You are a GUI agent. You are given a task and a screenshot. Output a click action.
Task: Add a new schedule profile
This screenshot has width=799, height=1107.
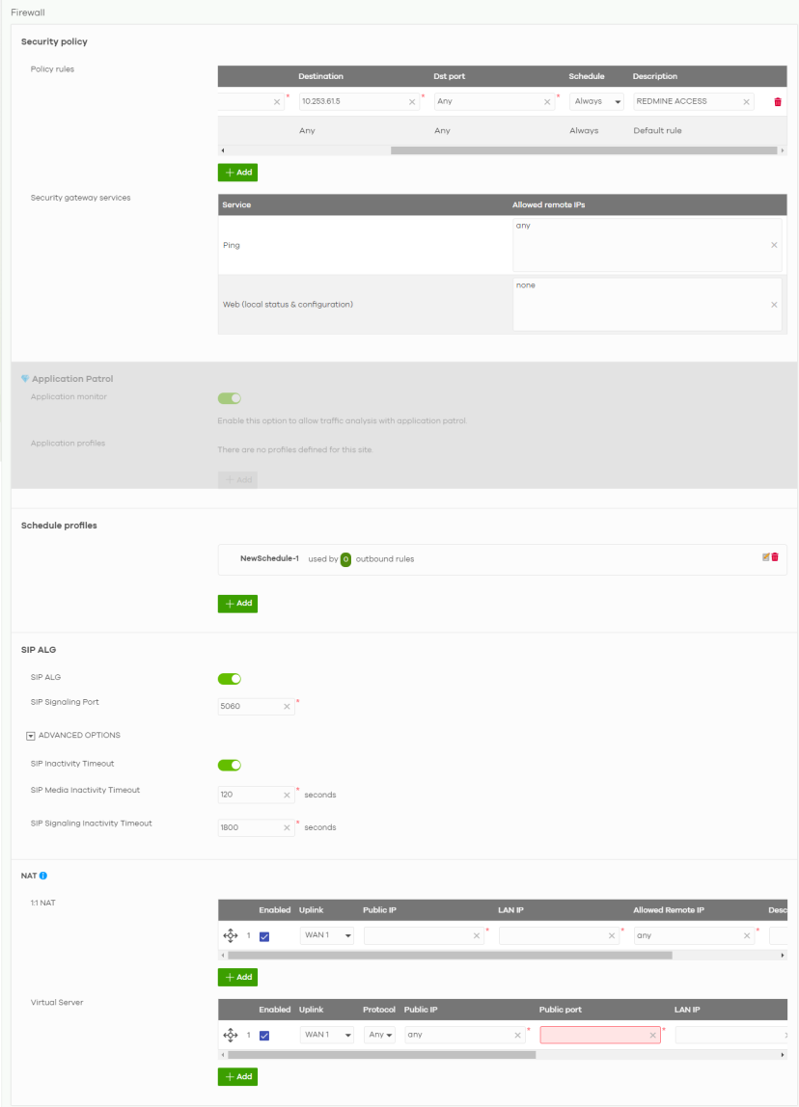(237, 604)
